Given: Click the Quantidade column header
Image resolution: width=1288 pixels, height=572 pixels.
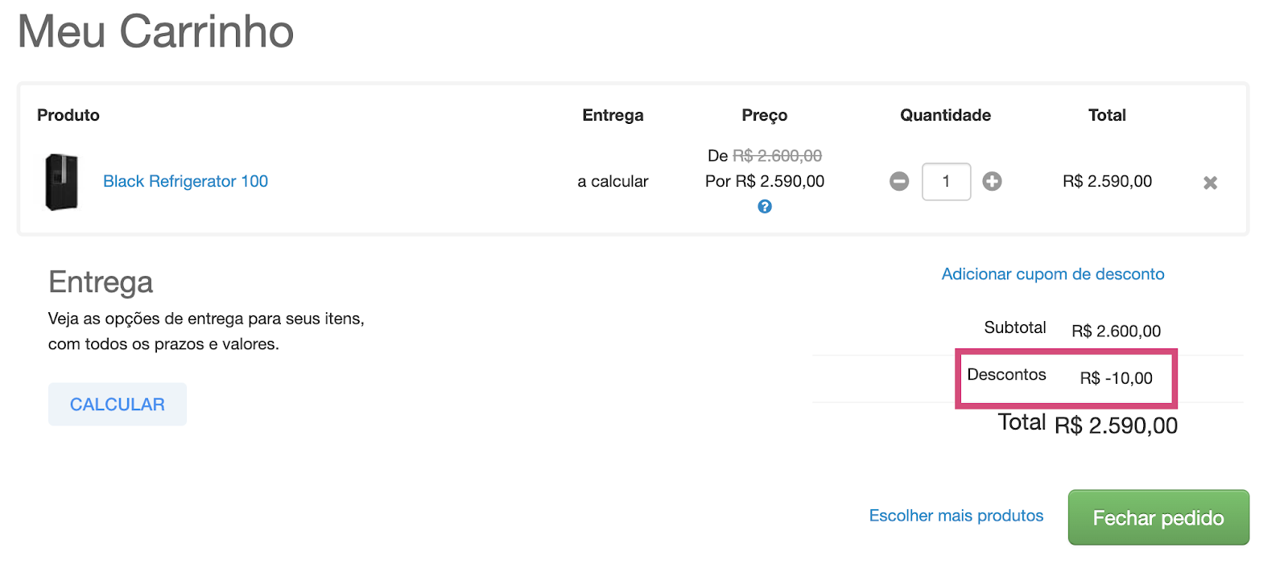Looking at the screenshot, I should (945, 115).
